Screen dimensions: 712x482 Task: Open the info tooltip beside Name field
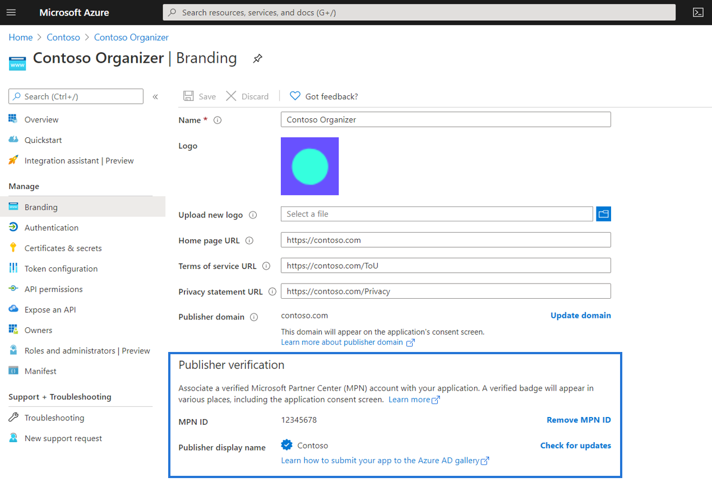click(x=217, y=119)
